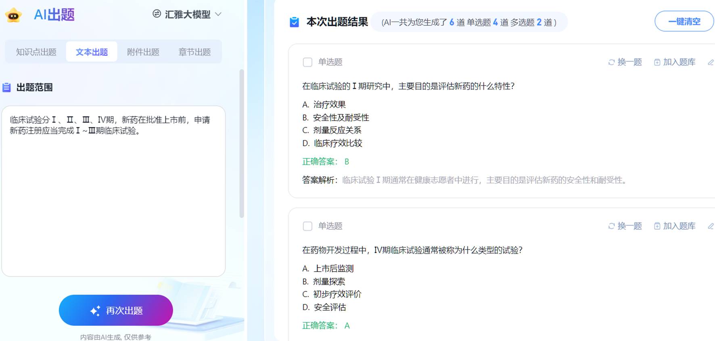Switch to the 章节出题 tab
This screenshot has height=341, width=715.
point(194,52)
